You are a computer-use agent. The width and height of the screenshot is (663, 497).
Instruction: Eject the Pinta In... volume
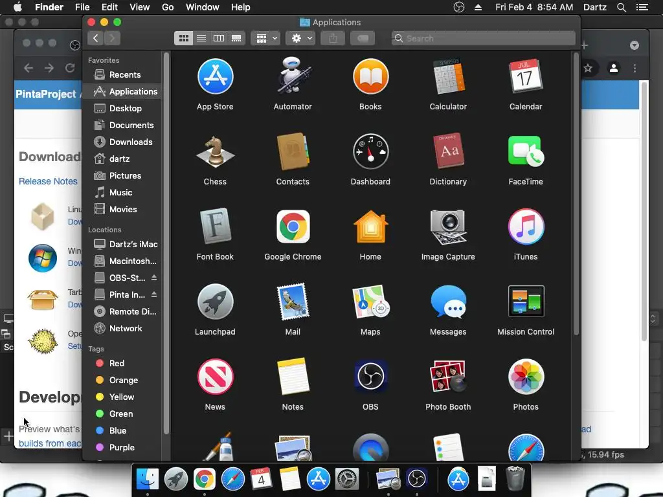point(154,294)
